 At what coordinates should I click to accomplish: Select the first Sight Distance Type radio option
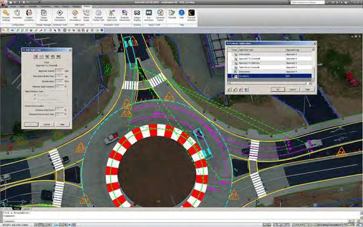click(35, 95)
